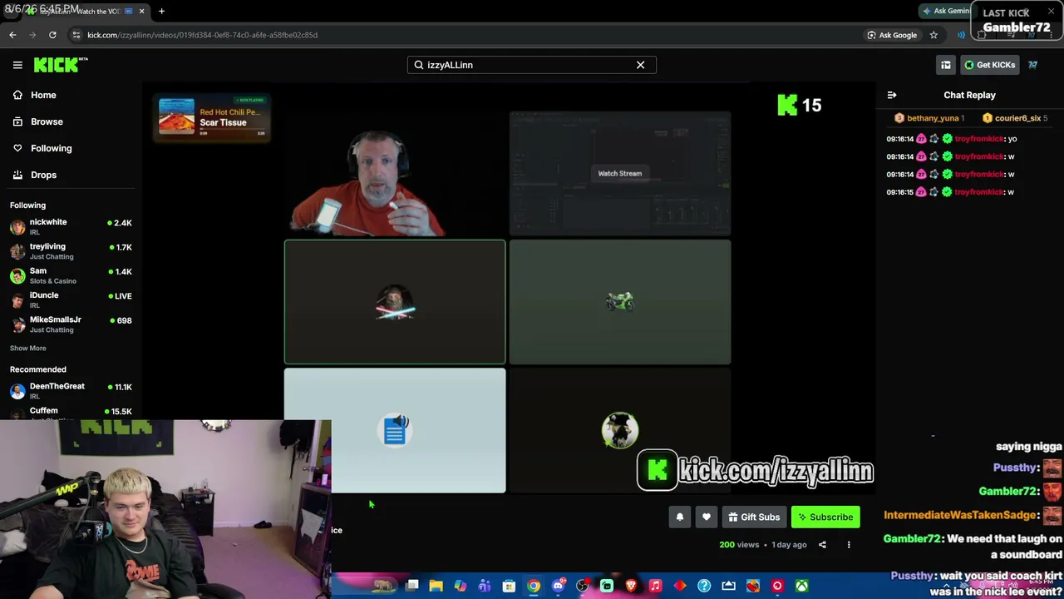The width and height of the screenshot is (1064, 599).
Task: Open nickwhite's channel from Following
Action: click(71, 226)
